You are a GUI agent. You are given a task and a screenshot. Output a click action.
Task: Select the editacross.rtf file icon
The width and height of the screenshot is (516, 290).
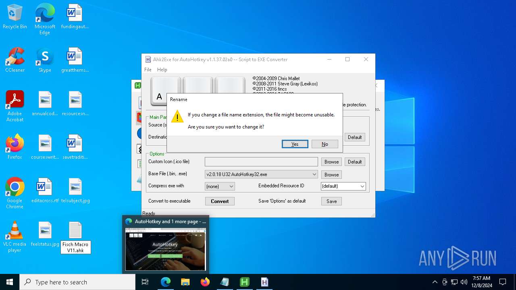coord(45,191)
